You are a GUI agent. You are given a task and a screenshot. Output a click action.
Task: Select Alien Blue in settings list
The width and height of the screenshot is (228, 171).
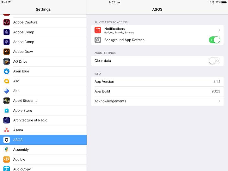click(x=43, y=71)
